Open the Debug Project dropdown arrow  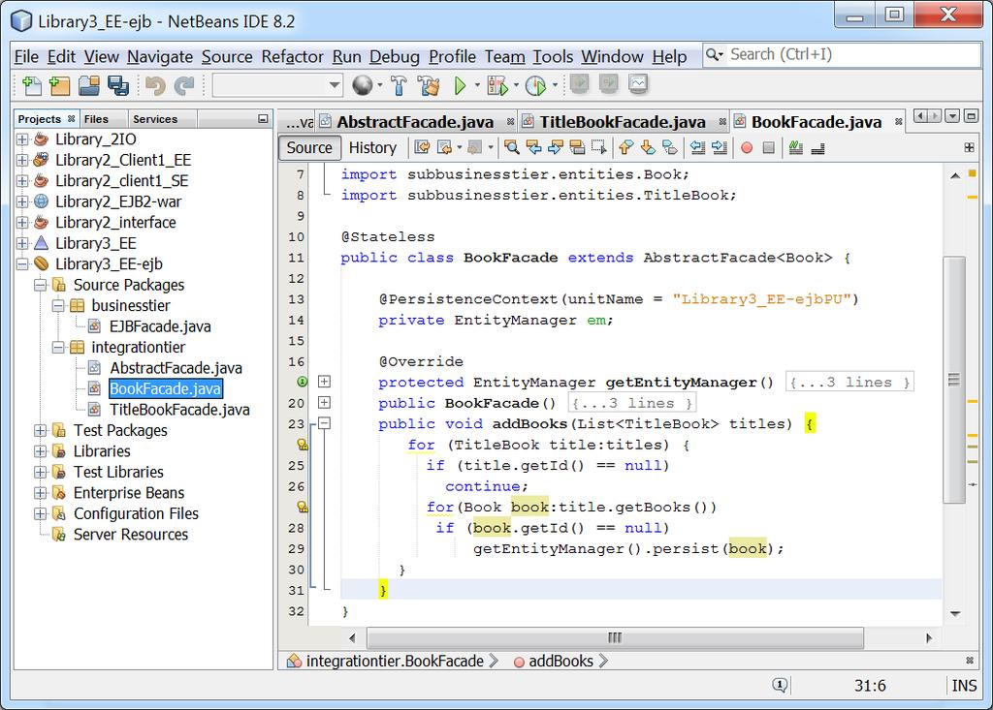click(516, 85)
